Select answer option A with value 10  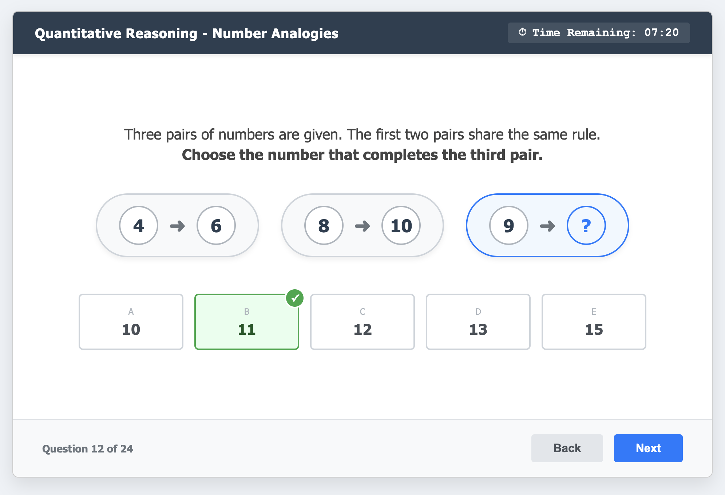131,322
